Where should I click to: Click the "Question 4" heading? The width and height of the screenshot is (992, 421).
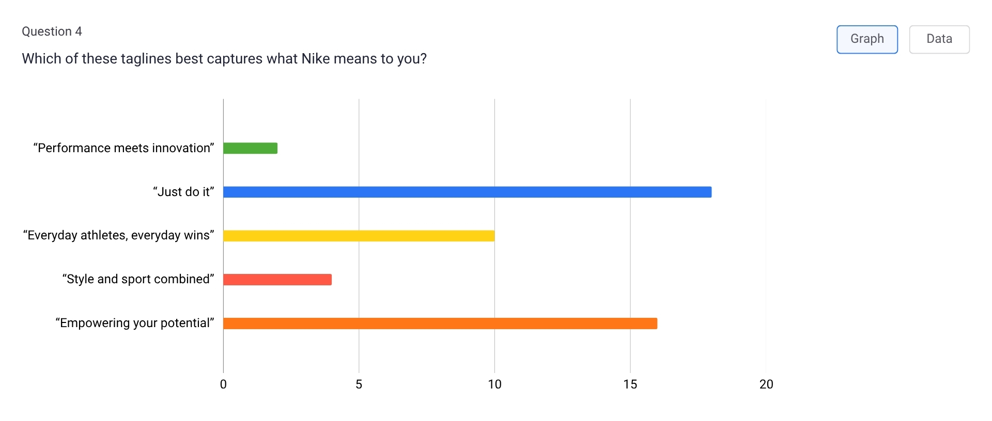[x=52, y=31]
